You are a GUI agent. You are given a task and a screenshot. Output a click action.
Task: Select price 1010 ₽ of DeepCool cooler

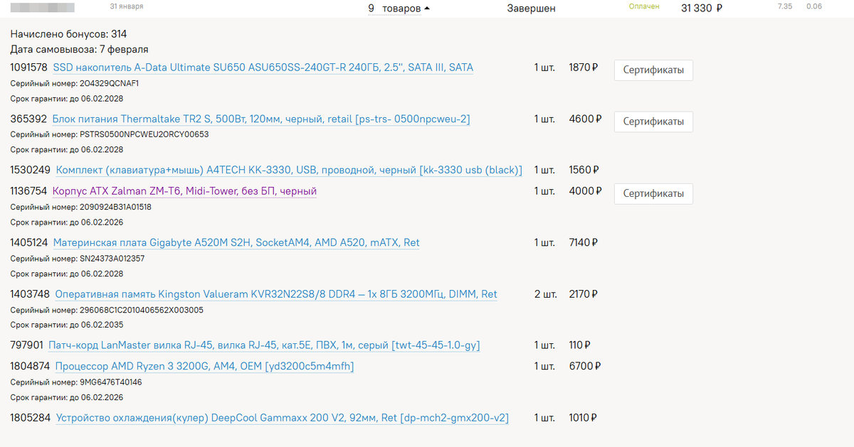pos(583,418)
